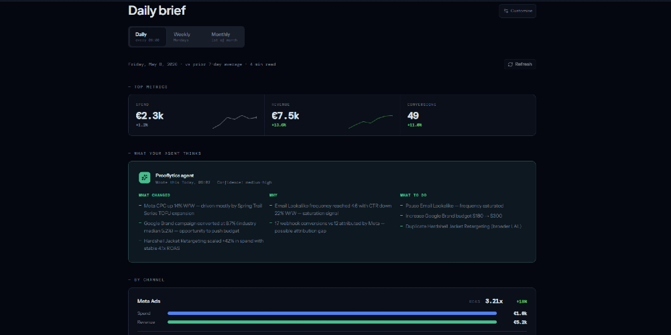Select the Conversions value 49
This screenshot has width=671, height=335.
[x=413, y=115]
